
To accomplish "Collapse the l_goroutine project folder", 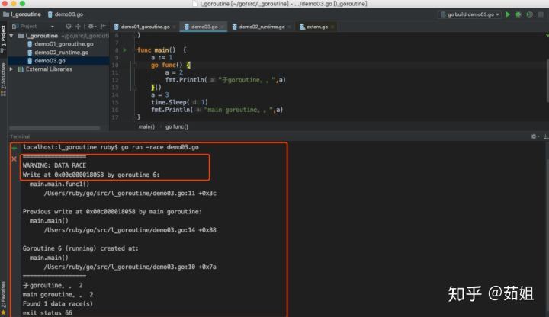I will pos(12,35).
